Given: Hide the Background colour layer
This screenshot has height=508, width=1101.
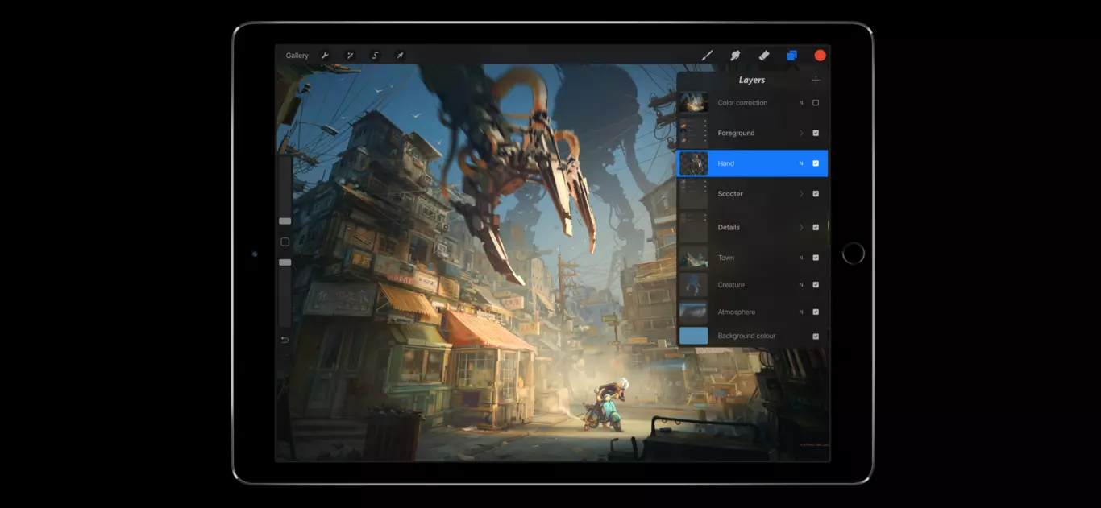Looking at the screenshot, I should [816, 337].
